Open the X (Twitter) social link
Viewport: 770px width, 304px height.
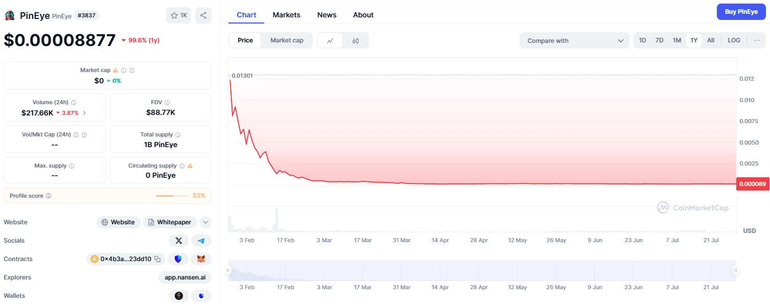tap(178, 241)
